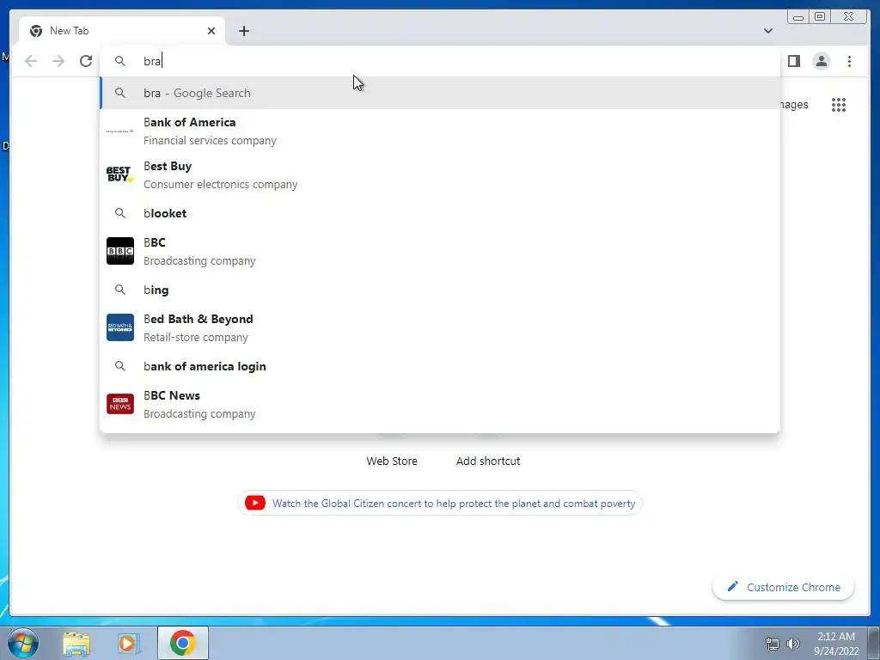Open the Google apps grid

click(x=839, y=105)
